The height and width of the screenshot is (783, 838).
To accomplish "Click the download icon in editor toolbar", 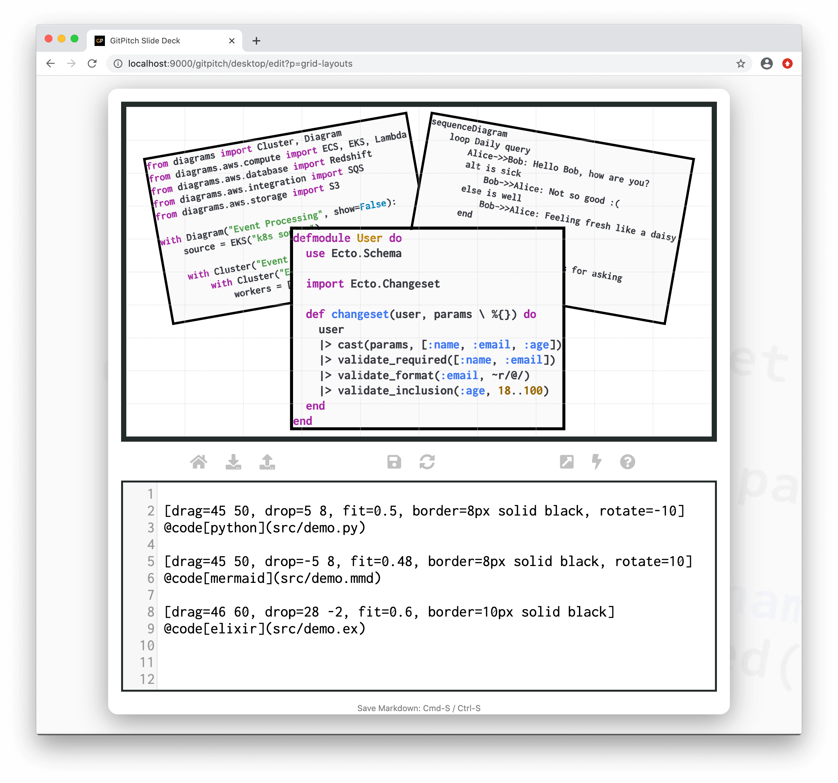I will pyautogui.click(x=233, y=462).
